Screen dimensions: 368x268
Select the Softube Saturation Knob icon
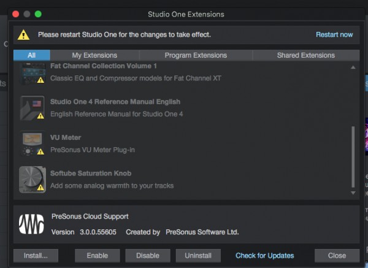pos(33,180)
